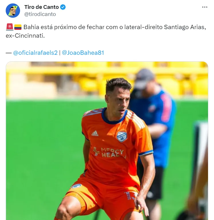Image resolution: width=214 pixels, height=220 pixels.
Task: Click the "ex-Cincinnati." text line
Action: click(x=25, y=36)
